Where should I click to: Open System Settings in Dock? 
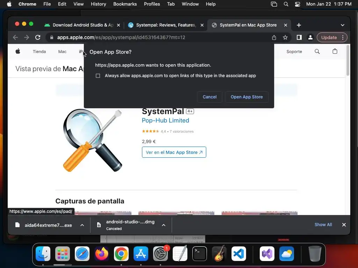click(160, 254)
